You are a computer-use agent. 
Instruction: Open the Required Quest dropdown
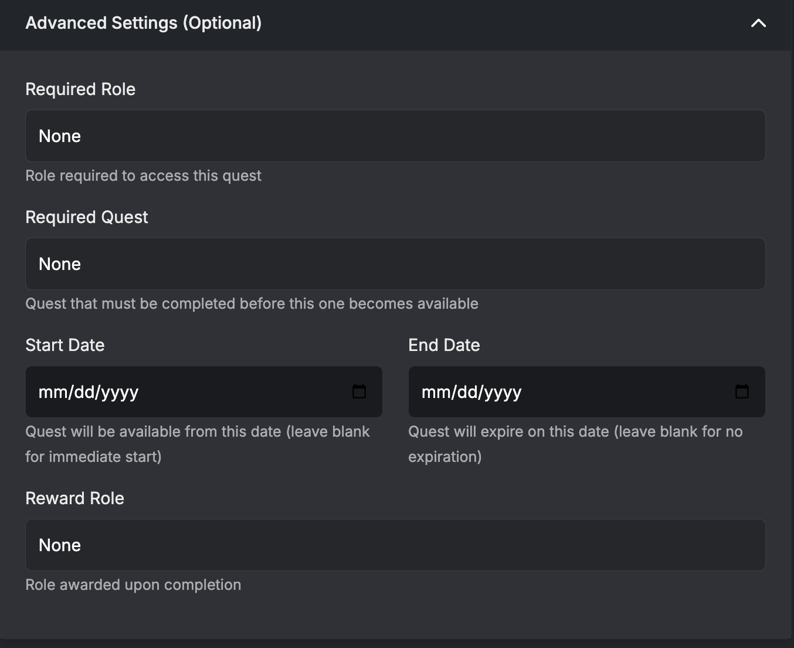click(395, 264)
